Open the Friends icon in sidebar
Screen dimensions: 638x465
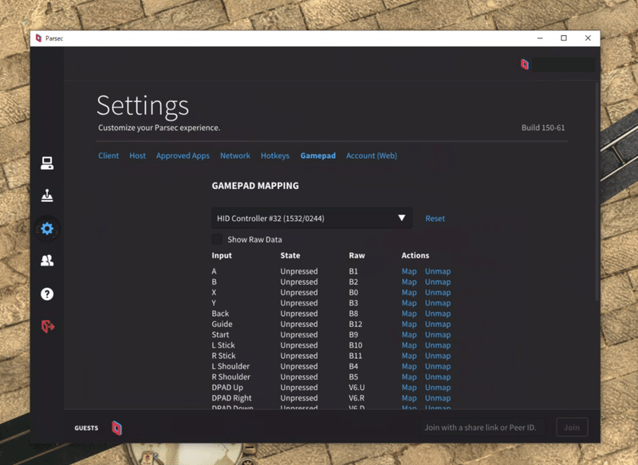click(47, 260)
